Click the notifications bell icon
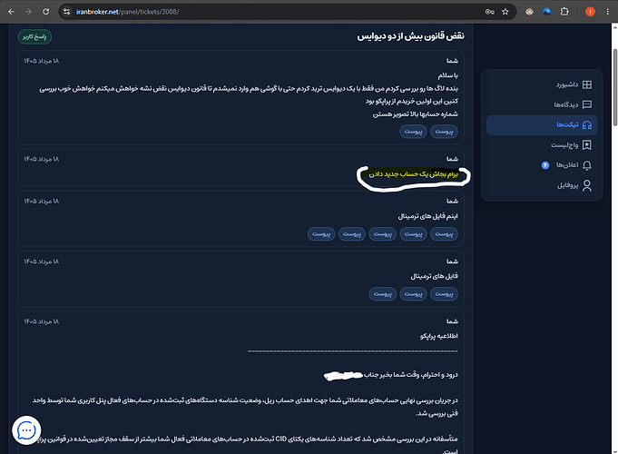The image size is (618, 454). [587, 165]
